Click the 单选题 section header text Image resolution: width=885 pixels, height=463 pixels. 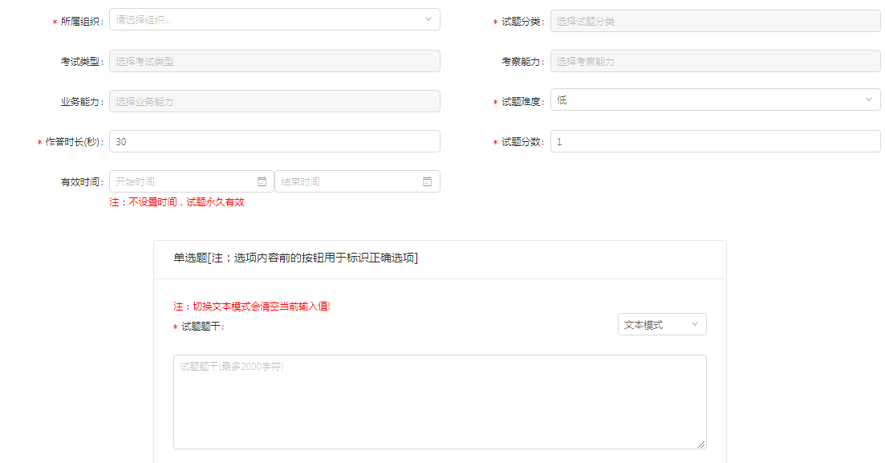295,258
